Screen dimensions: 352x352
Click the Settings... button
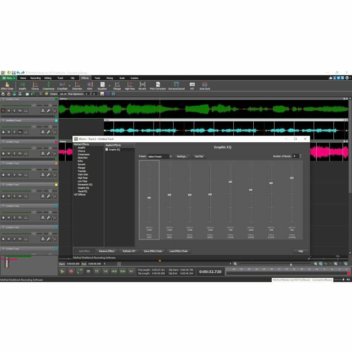182,156
